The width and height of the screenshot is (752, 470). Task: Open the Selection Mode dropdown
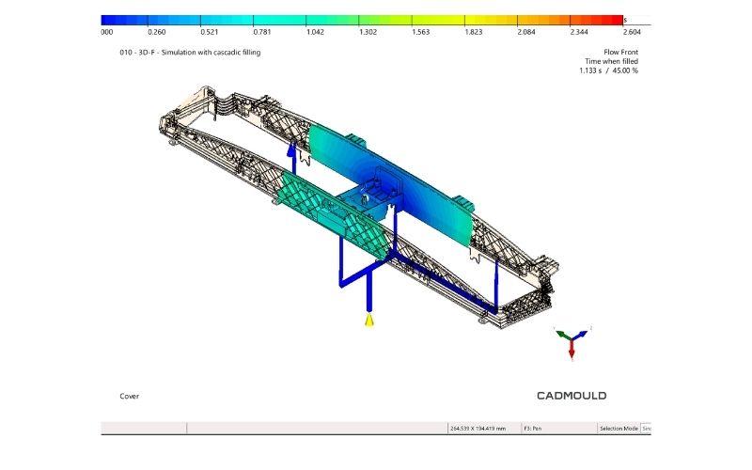point(646,429)
